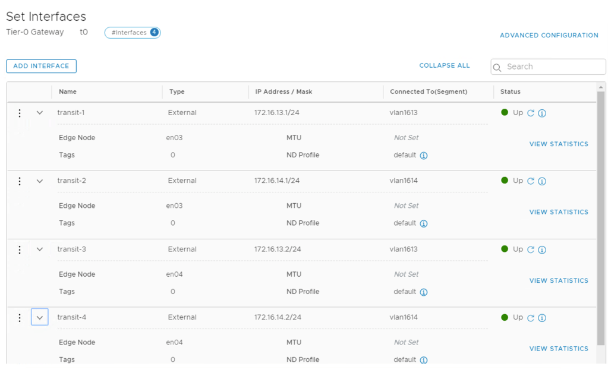This screenshot has height=376, width=608.
Task: Click the ADD INTERFACE button
Action: (x=41, y=66)
